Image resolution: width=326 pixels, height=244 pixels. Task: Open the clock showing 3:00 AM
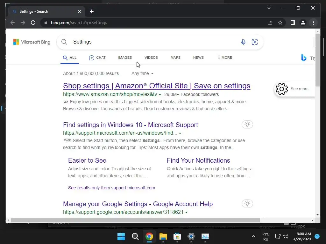(302, 236)
